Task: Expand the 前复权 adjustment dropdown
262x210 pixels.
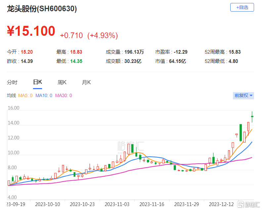Action: 243,95
